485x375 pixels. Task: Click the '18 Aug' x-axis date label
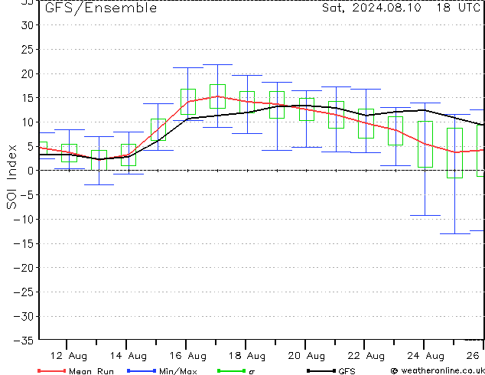coord(247,356)
